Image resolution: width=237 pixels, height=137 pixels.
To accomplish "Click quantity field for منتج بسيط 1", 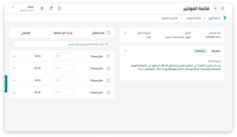I will pos(65,56).
